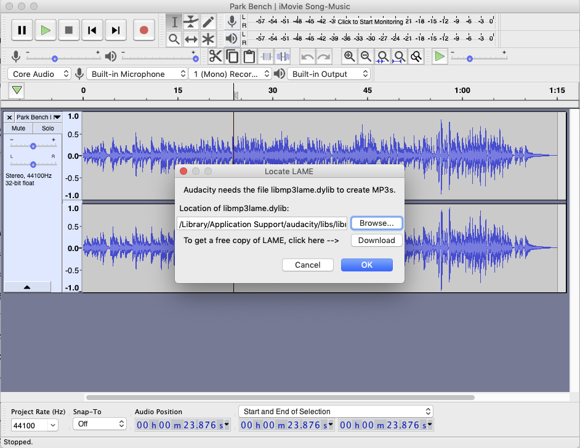
Task: Adjust the Park Bench track gain slider
Action: pos(33,146)
